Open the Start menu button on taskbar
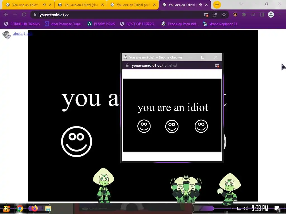Viewport: 286px width, 214px height. (7, 208)
